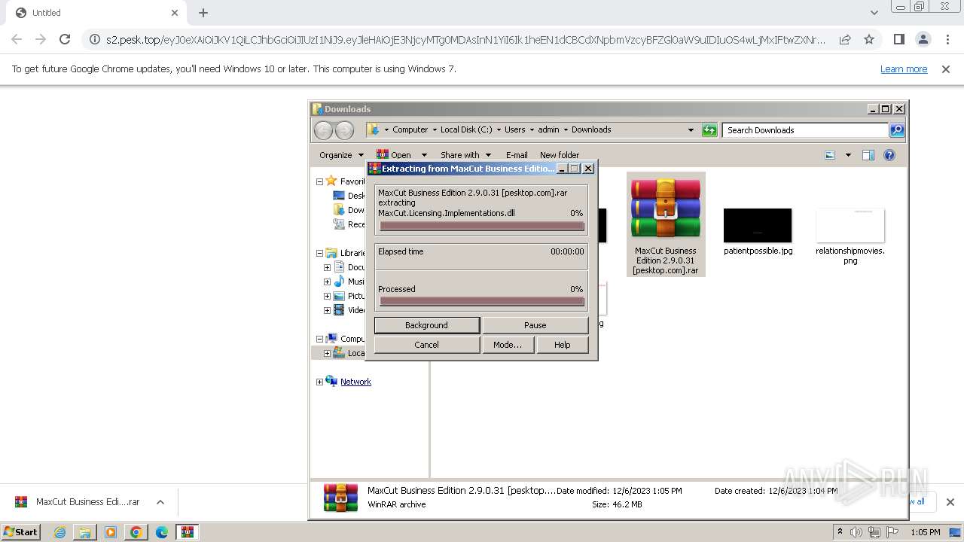
Task: Toggle the preview pane icon
Action: click(868, 155)
